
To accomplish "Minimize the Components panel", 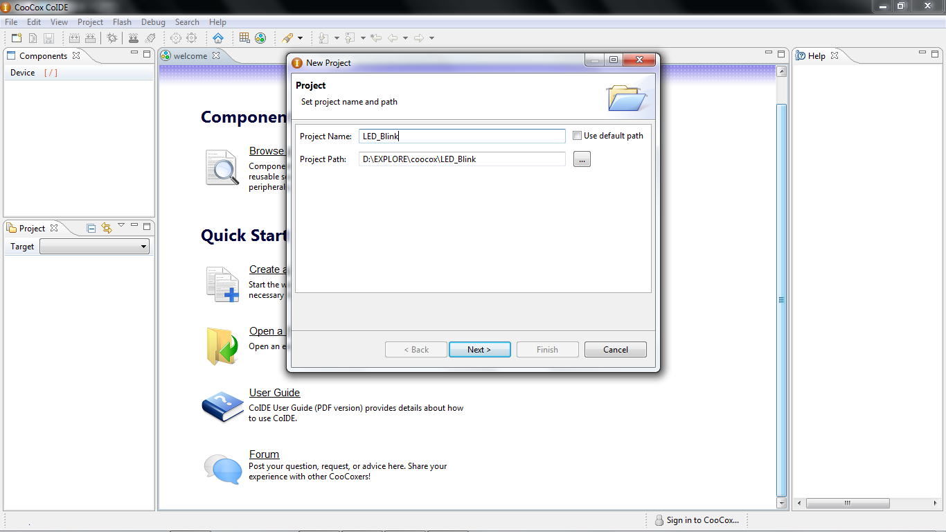I will tap(134, 53).
